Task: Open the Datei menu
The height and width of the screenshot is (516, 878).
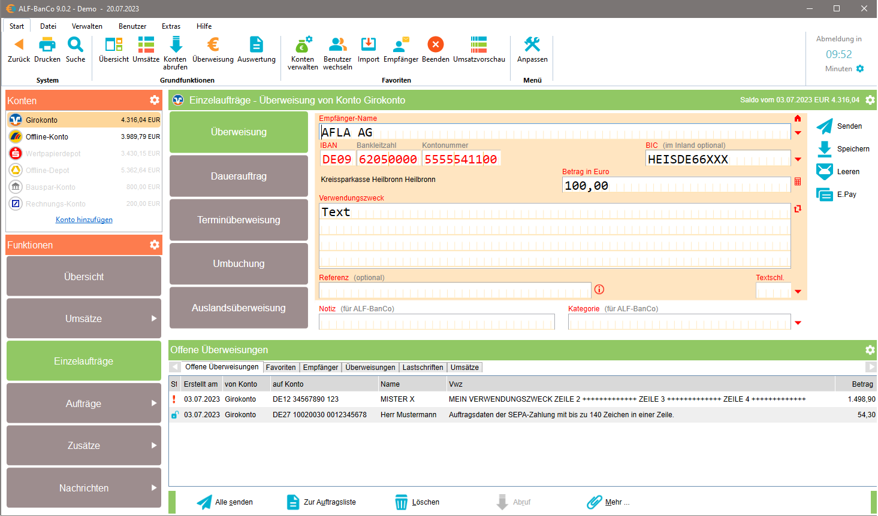Action: tap(49, 26)
